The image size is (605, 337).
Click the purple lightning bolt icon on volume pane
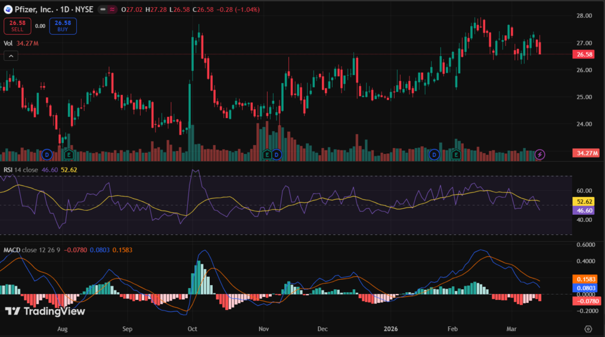coord(541,155)
